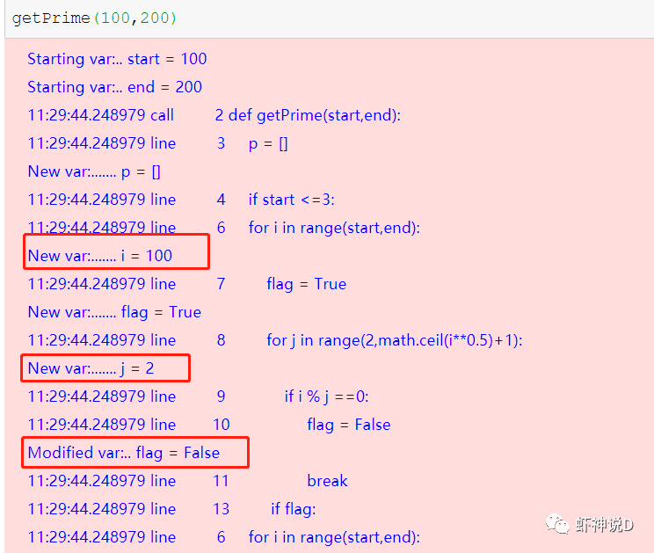
Task: Click the 'if i % j ==0:' trace line
Action: (198, 397)
